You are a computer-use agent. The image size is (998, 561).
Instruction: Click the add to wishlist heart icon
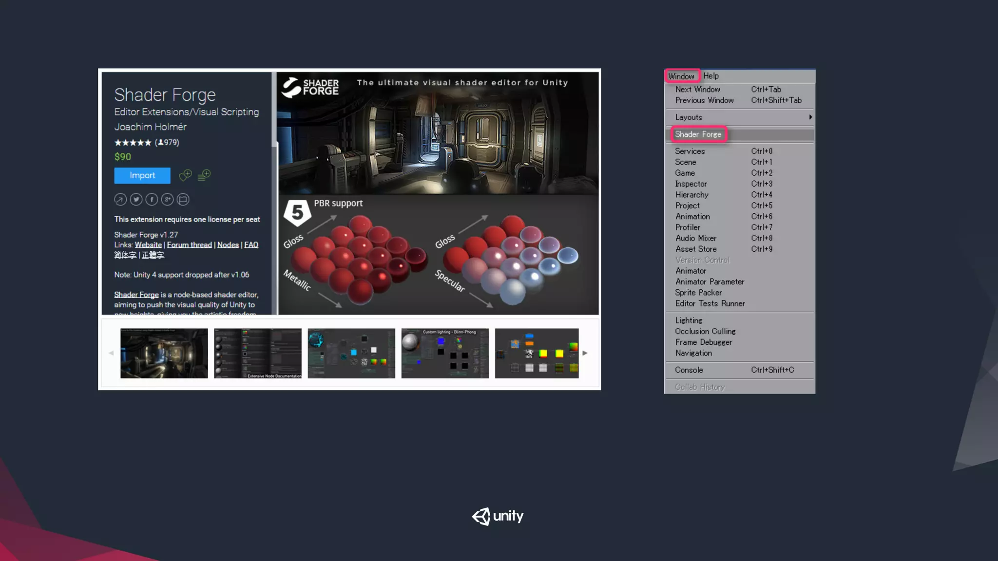(x=185, y=175)
